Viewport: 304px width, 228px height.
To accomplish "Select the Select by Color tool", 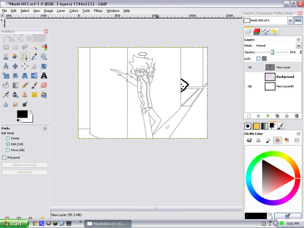I will coord(44,47).
